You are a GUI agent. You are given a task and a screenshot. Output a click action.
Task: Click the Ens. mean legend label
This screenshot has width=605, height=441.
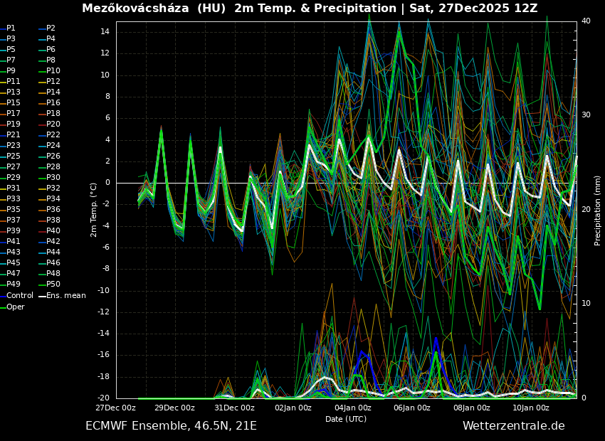tap(65, 296)
